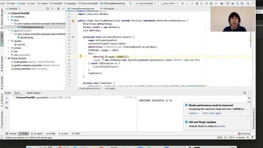The image size is (263, 148).
Task: Select the Build Output tab
Action: click(34, 93)
